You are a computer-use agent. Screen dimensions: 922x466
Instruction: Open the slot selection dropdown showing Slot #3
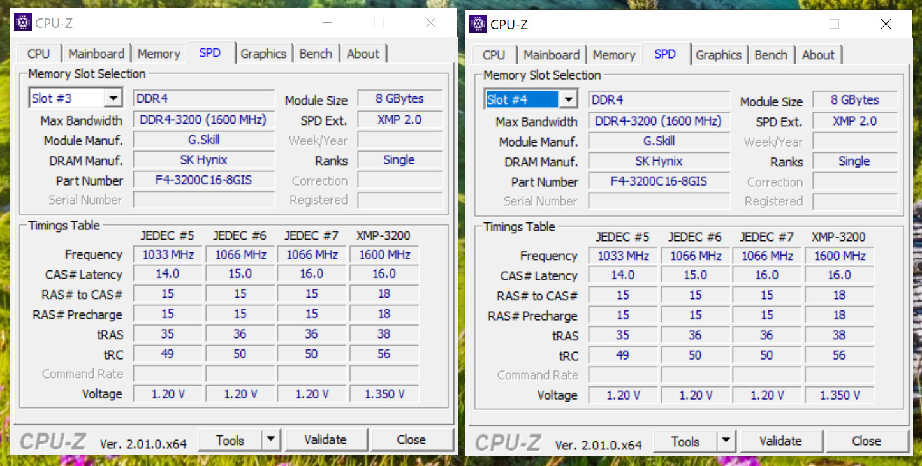tap(113, 98)
